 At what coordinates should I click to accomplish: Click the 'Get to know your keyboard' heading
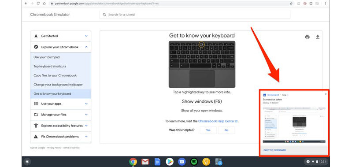pyautogui.click(x=202, y=35)
